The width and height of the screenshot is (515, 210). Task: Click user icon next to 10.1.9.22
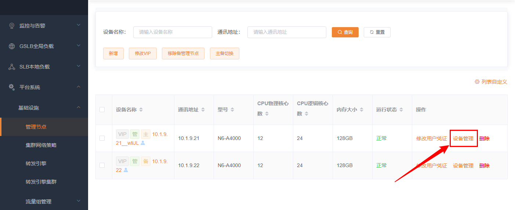point(126,170)
